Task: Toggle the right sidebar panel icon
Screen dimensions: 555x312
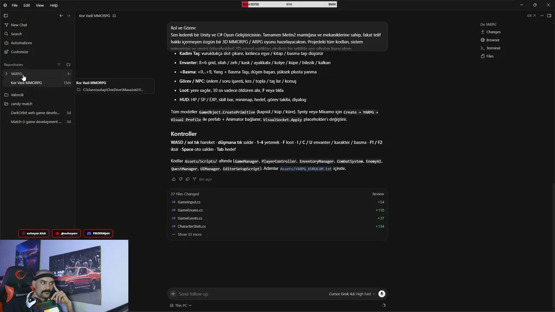Action: (549, 16)
